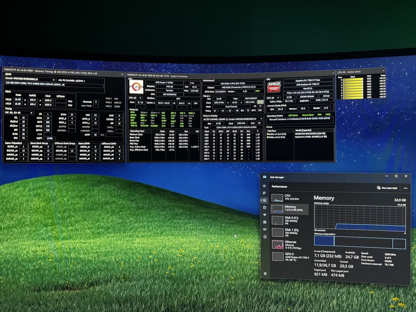Minimize the Task Manager window

387,176
